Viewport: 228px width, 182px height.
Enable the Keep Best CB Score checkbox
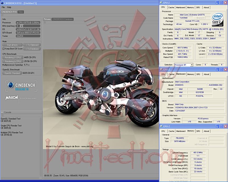click(x=3, y=49)
